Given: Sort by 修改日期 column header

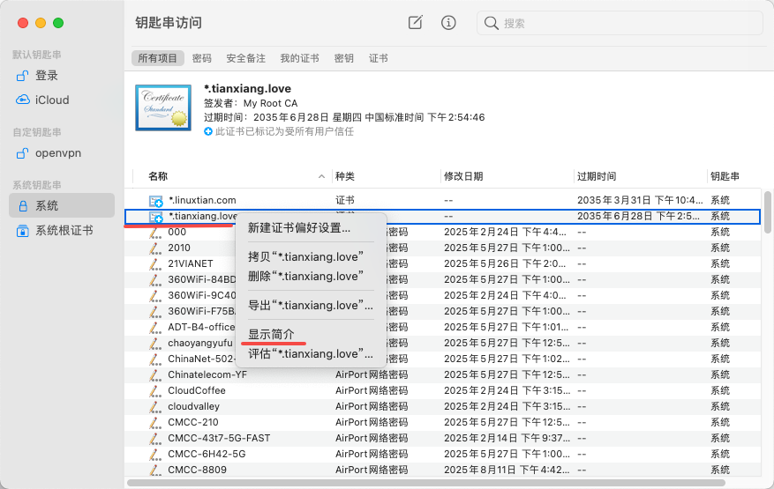Looking at the screenshot, I should click(463, 176).
